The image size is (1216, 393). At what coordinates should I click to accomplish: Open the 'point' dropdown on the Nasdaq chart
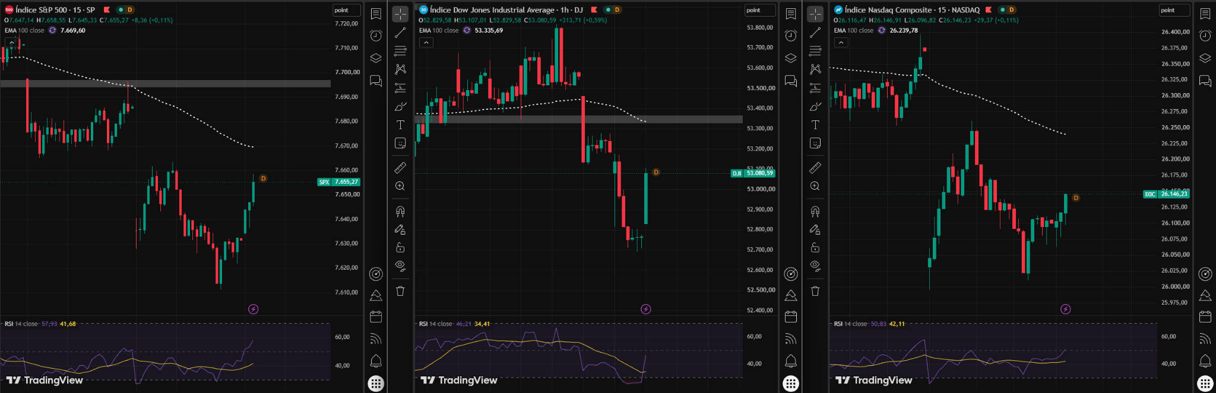click(x=1175, y=10)
